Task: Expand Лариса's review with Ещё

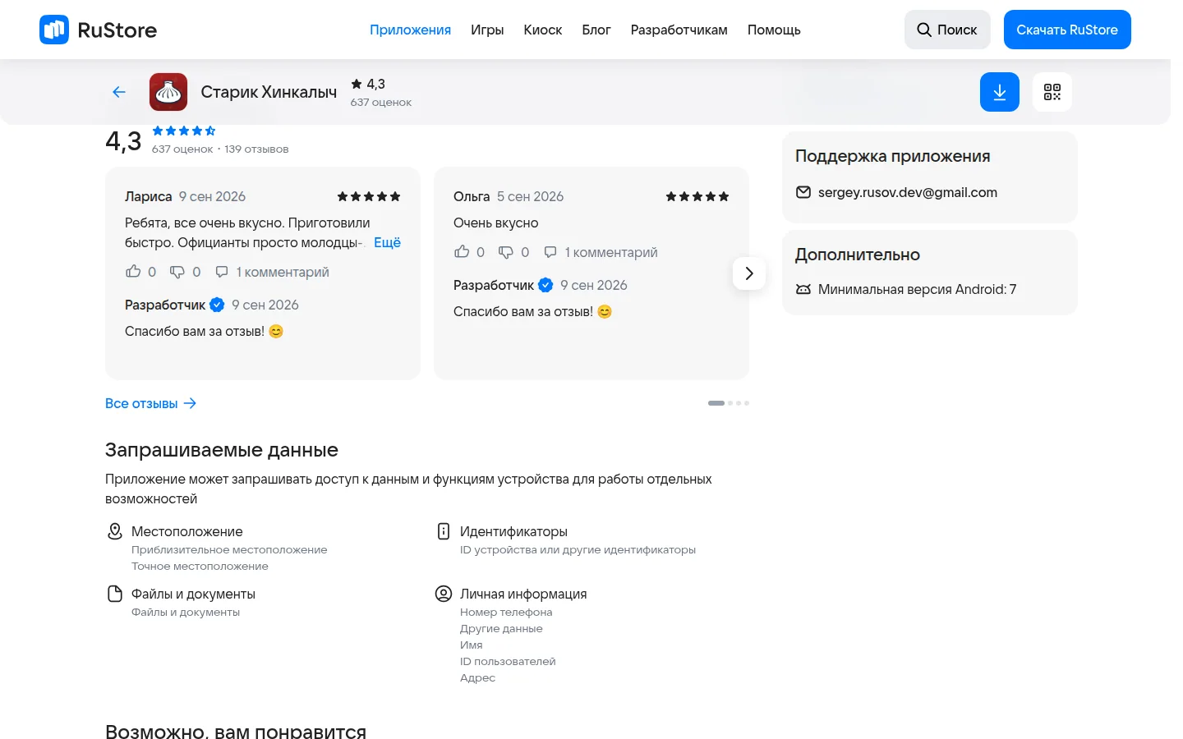Action: coord(387,242)
